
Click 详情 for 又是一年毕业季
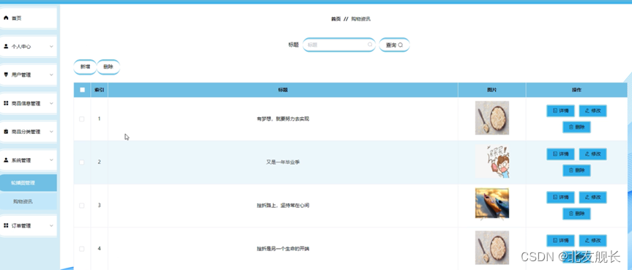560,154
